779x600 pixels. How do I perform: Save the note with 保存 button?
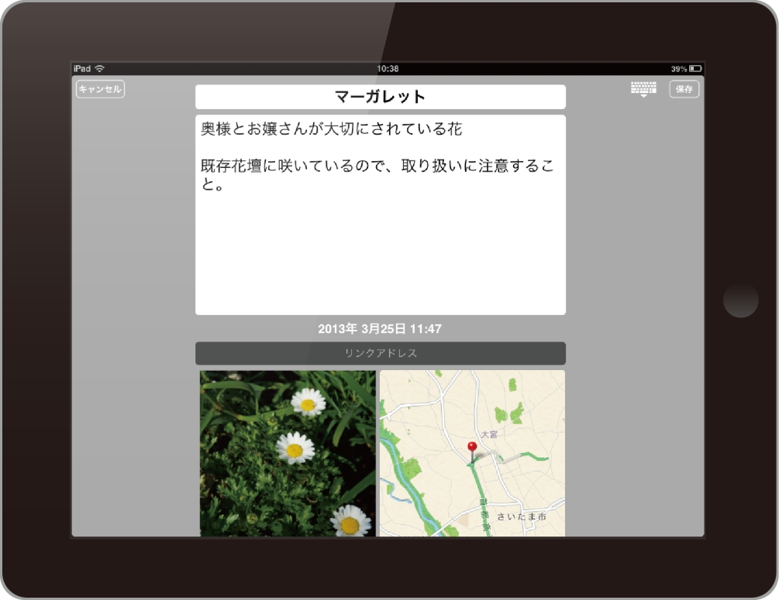(684, 89)
